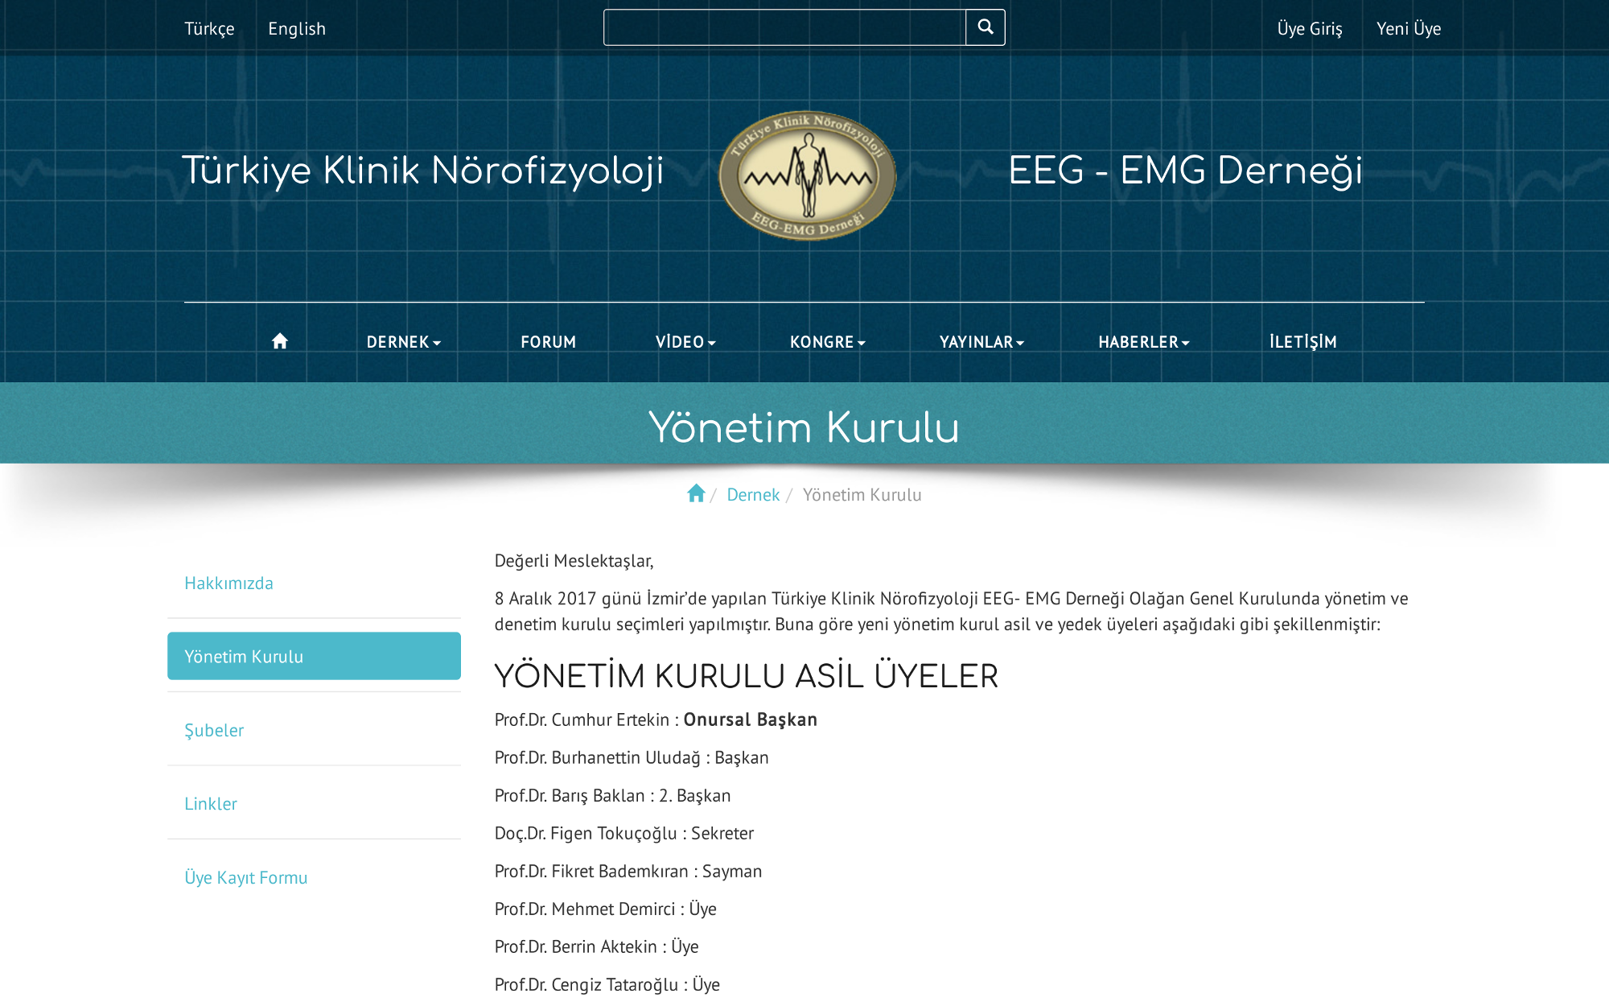Image resolution: width=1609 pixels, height=1006 pixels.
Task: Open Hakkımızda in the sidebar
Action: point(228,583)
